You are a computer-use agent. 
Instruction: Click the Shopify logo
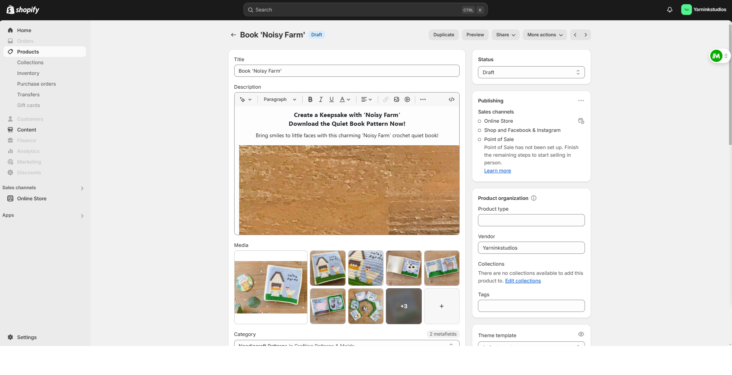(23, 10)
